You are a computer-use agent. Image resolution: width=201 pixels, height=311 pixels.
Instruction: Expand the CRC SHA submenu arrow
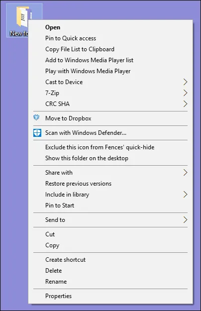click(185, 104)
